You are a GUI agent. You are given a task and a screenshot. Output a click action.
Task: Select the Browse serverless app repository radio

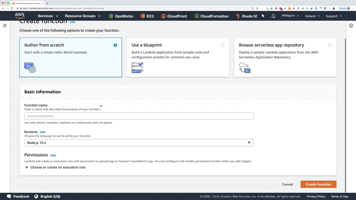click(x=330, y=45)
